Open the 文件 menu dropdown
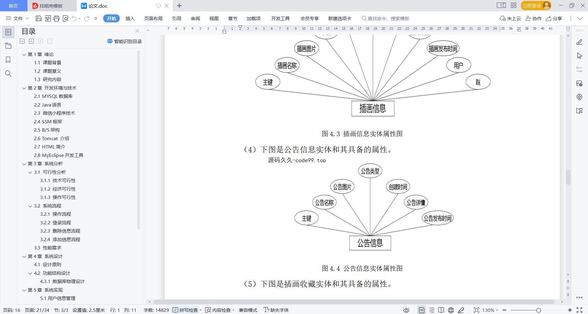 [x=17, y=18]
